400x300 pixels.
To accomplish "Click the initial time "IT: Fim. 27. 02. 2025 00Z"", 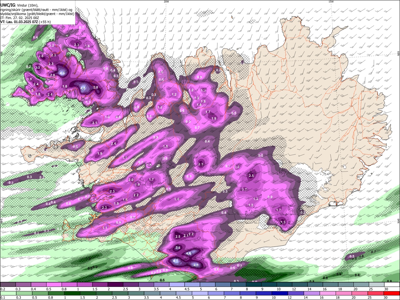I will 20,18.
